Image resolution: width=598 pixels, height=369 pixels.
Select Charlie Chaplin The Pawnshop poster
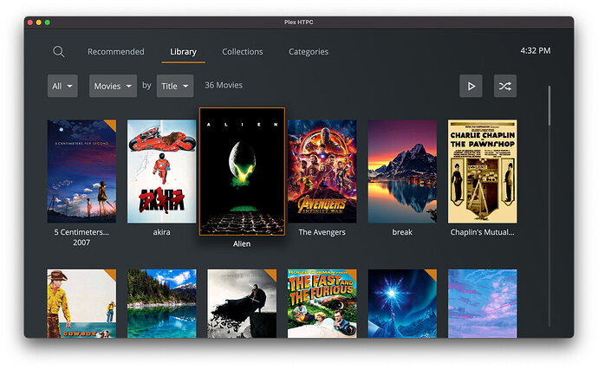click(x=483, y=172)
